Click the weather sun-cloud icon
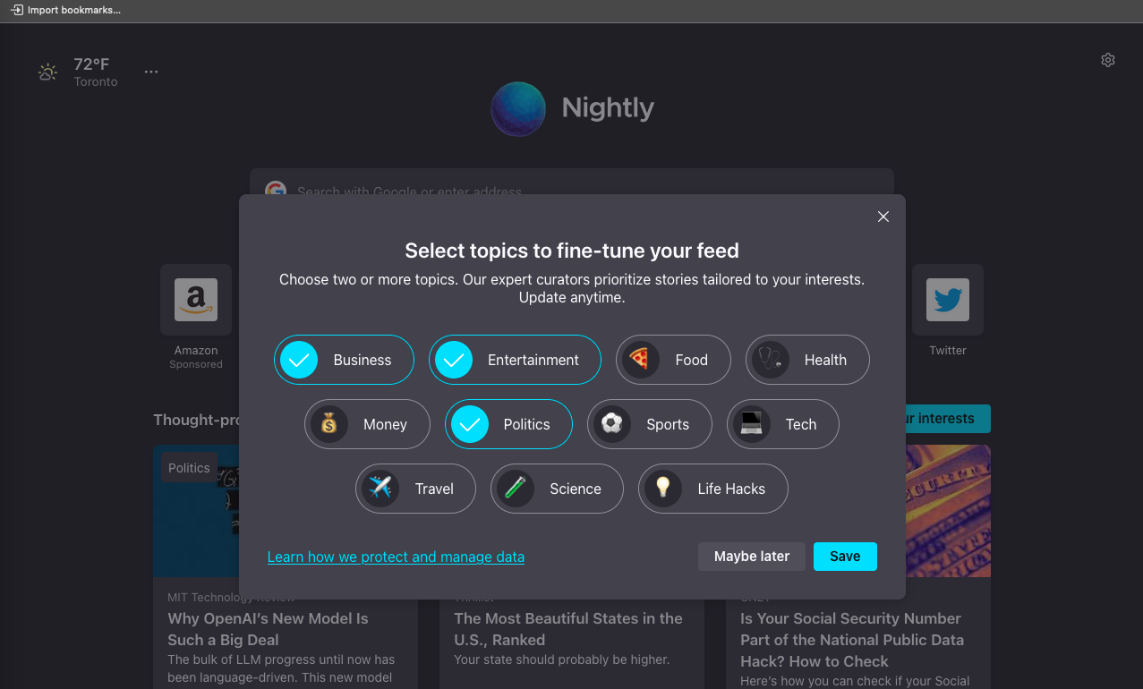The width and height of the screenshot is (1143, 689). point(48,72)
